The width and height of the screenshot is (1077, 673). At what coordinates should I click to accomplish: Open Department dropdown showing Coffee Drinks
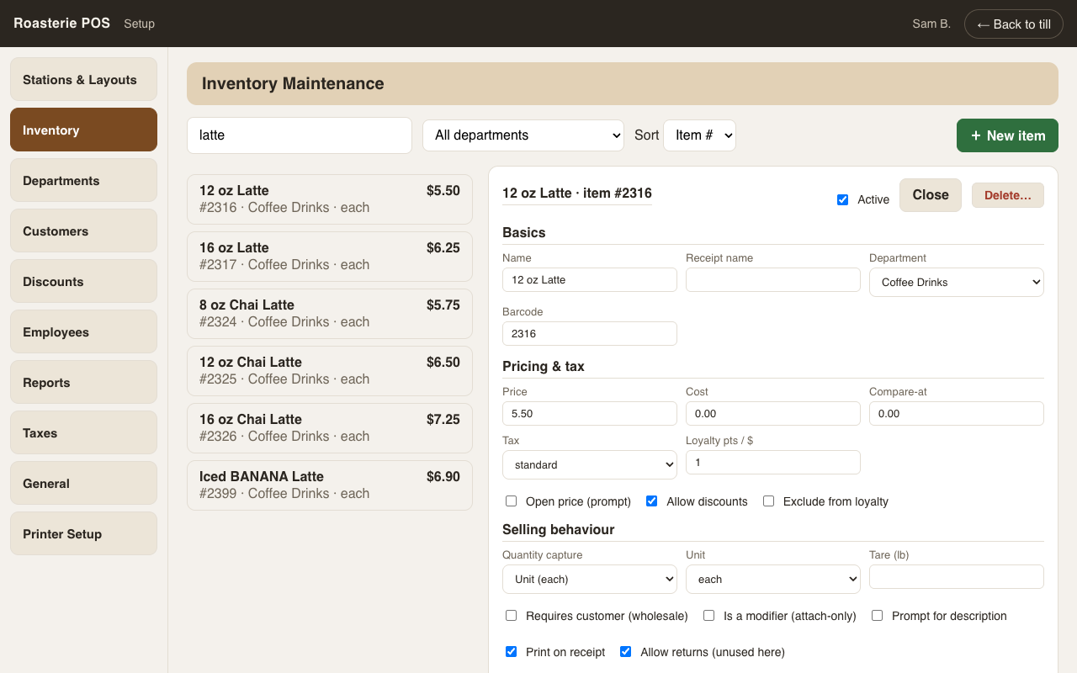coord(957,282)
